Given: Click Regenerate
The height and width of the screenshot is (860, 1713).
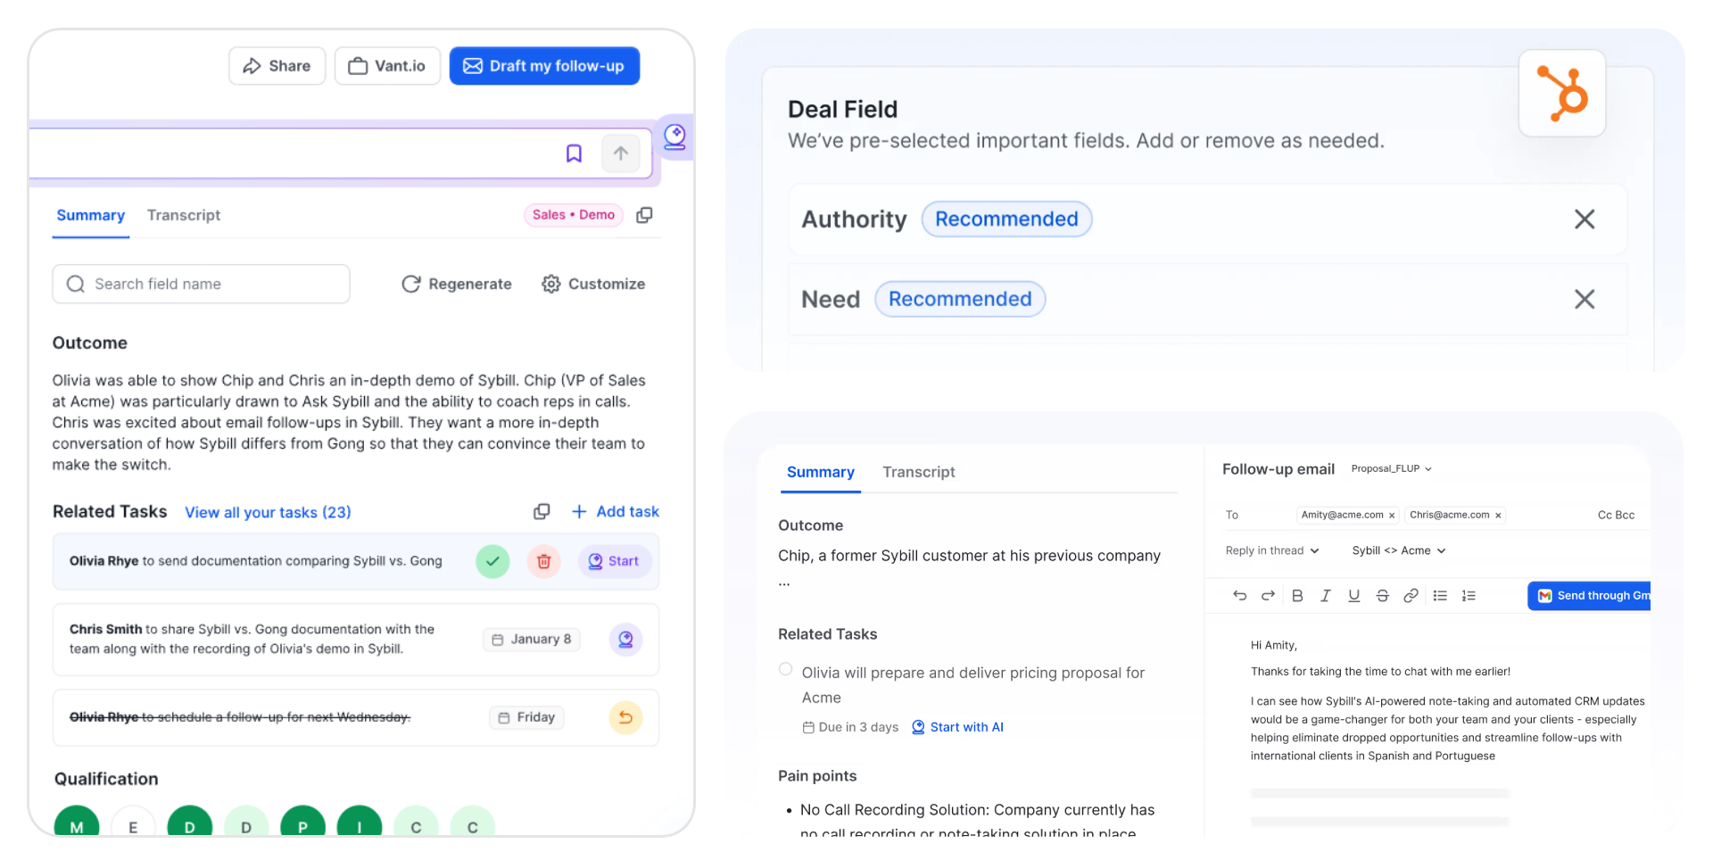Looking at the screenshot, I should click(457, 284).
